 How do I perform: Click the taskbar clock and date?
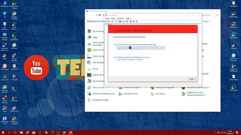coord(230,132)
